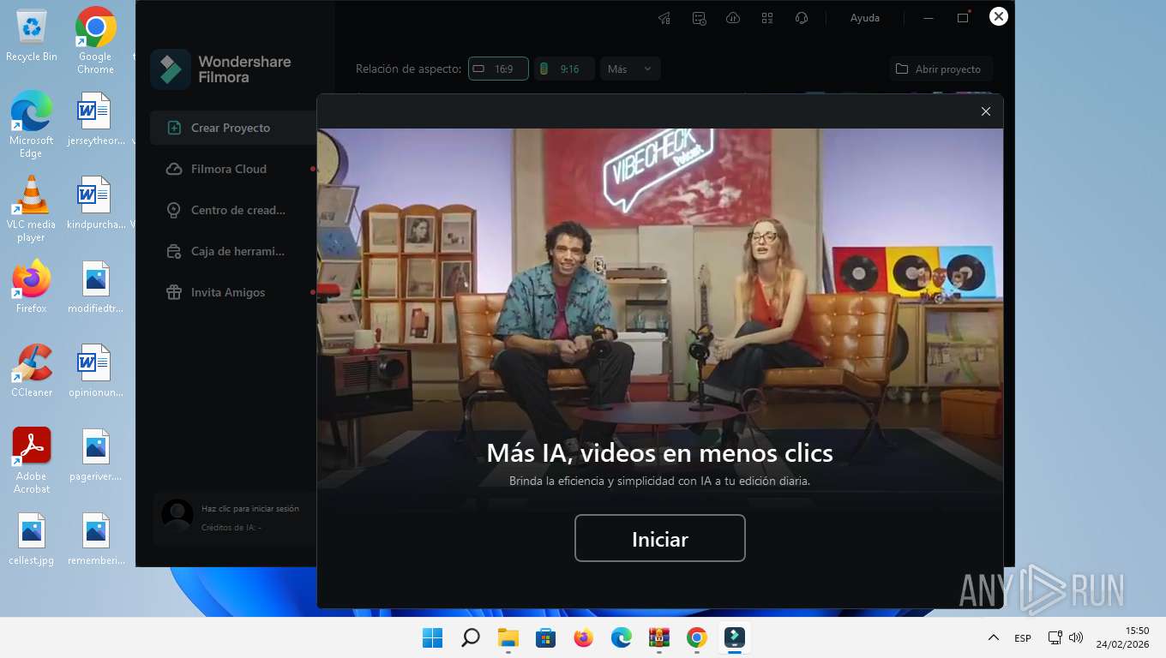Open Firefox desktop shortcut
The width and height of the screenshot is (1166, 658).
point(32,286)
